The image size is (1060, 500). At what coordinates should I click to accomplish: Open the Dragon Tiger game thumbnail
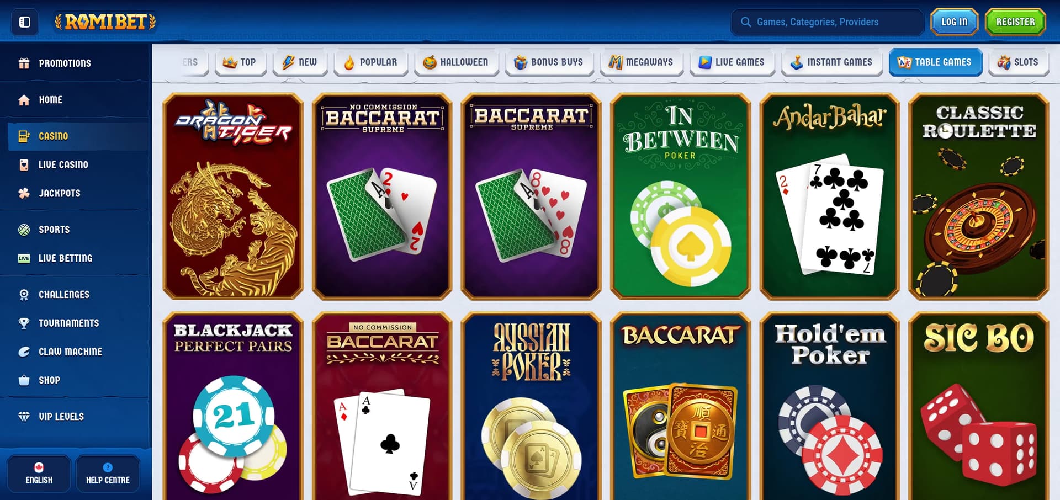pyautogui.click(x=233, y=196)
